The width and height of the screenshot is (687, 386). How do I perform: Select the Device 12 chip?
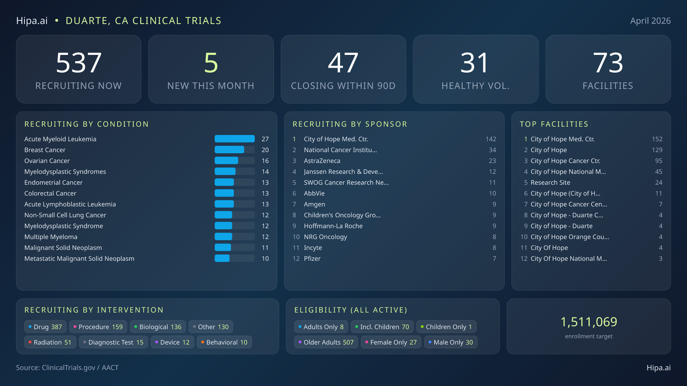[x=172, y=342]
